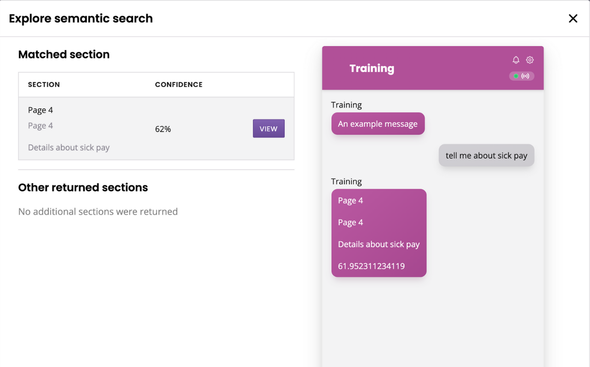Click the CONFIDENCE column header
Screen dimensions: 590x367
[179, 85]
